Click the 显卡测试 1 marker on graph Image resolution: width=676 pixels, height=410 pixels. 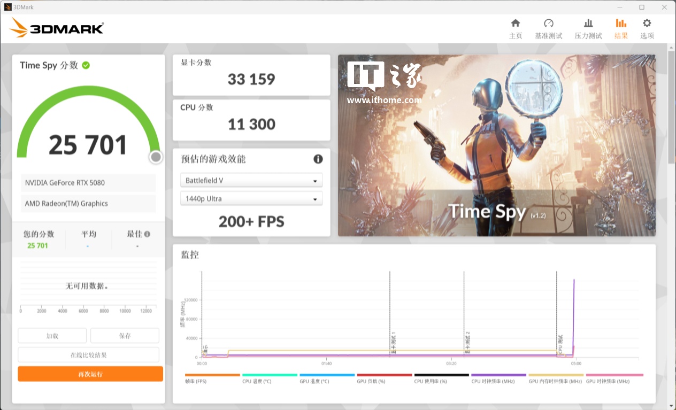[393, 343]
